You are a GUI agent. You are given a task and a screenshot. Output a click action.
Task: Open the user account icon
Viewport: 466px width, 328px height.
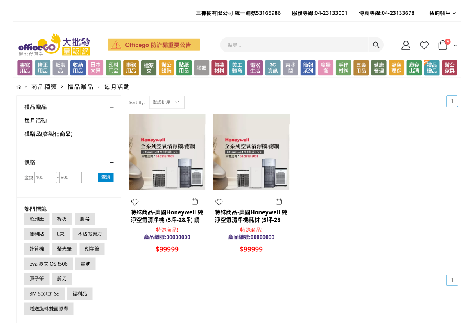pyautogui.click(x=406, y=45)
